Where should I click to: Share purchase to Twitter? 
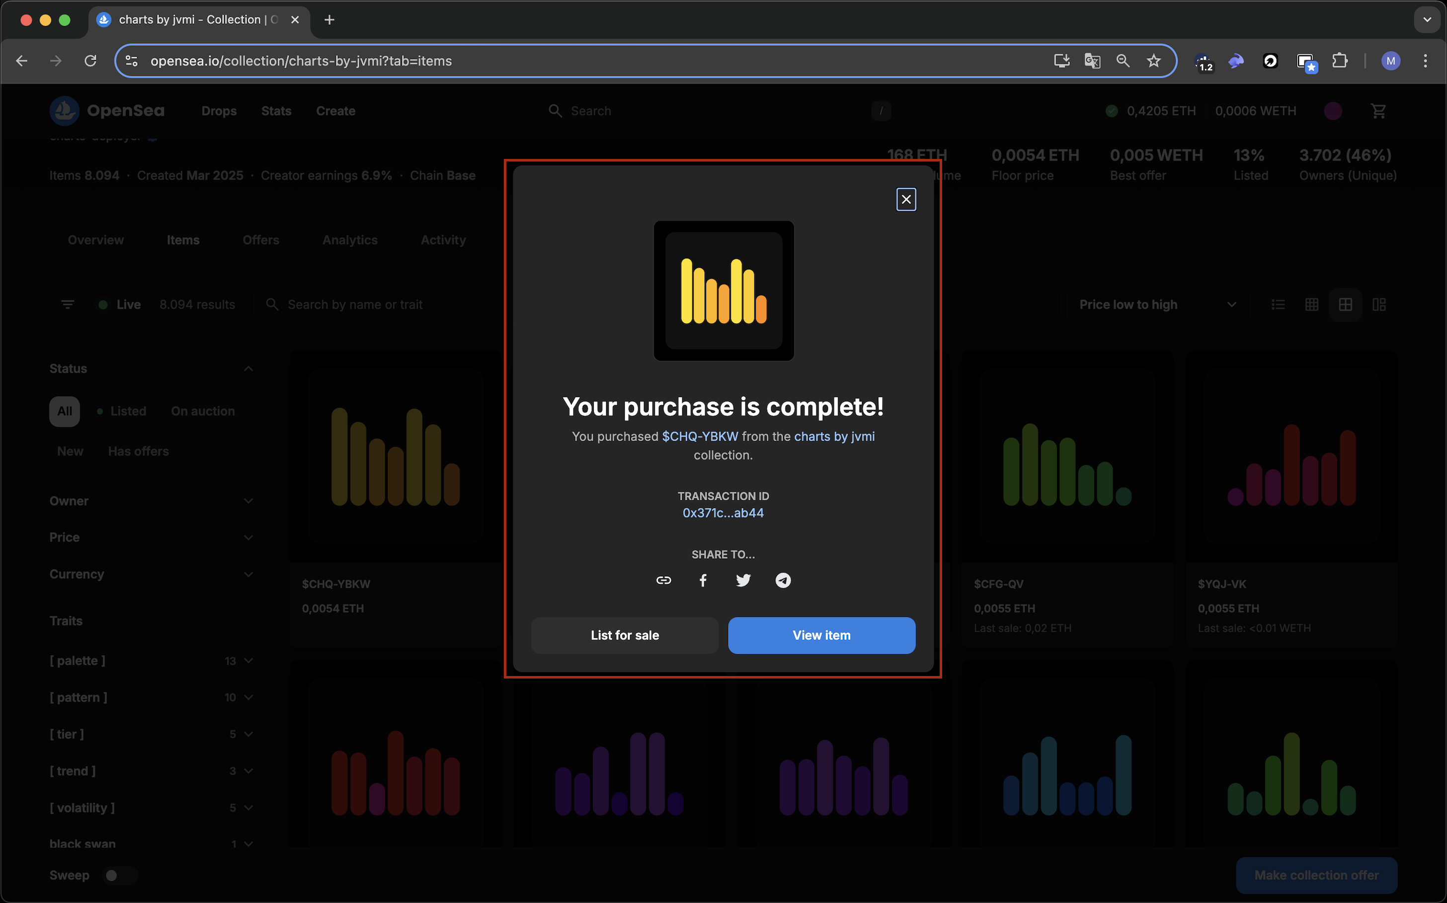pyautogui.click(x=743, y=581)
